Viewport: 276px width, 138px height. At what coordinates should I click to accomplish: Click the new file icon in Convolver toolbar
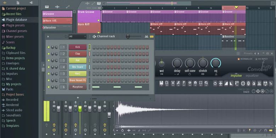(x=167, y=83)
